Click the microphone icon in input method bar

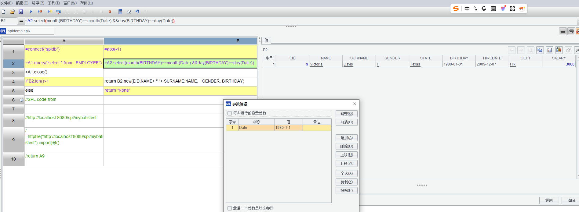click(x=484, y=9)
